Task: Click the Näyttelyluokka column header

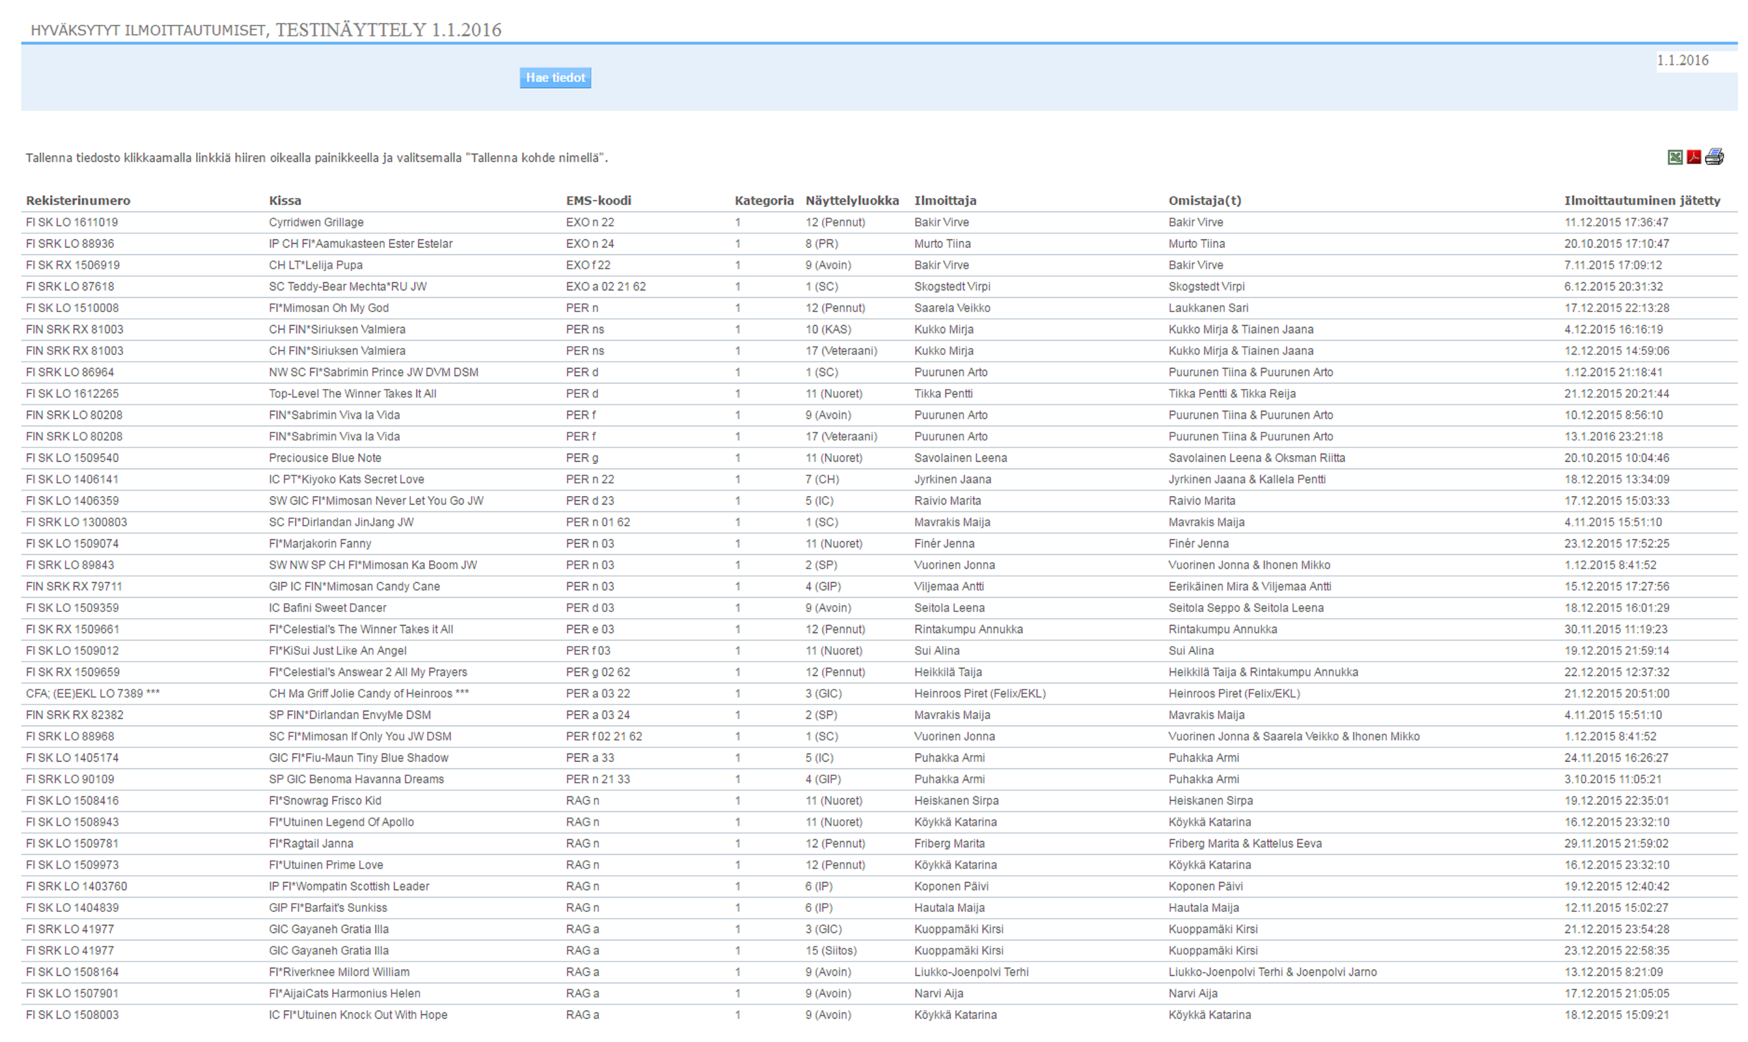Action: (x=852, y=201)
